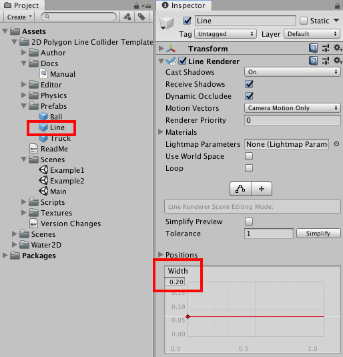Expand the Transform component

click(161, 48)
